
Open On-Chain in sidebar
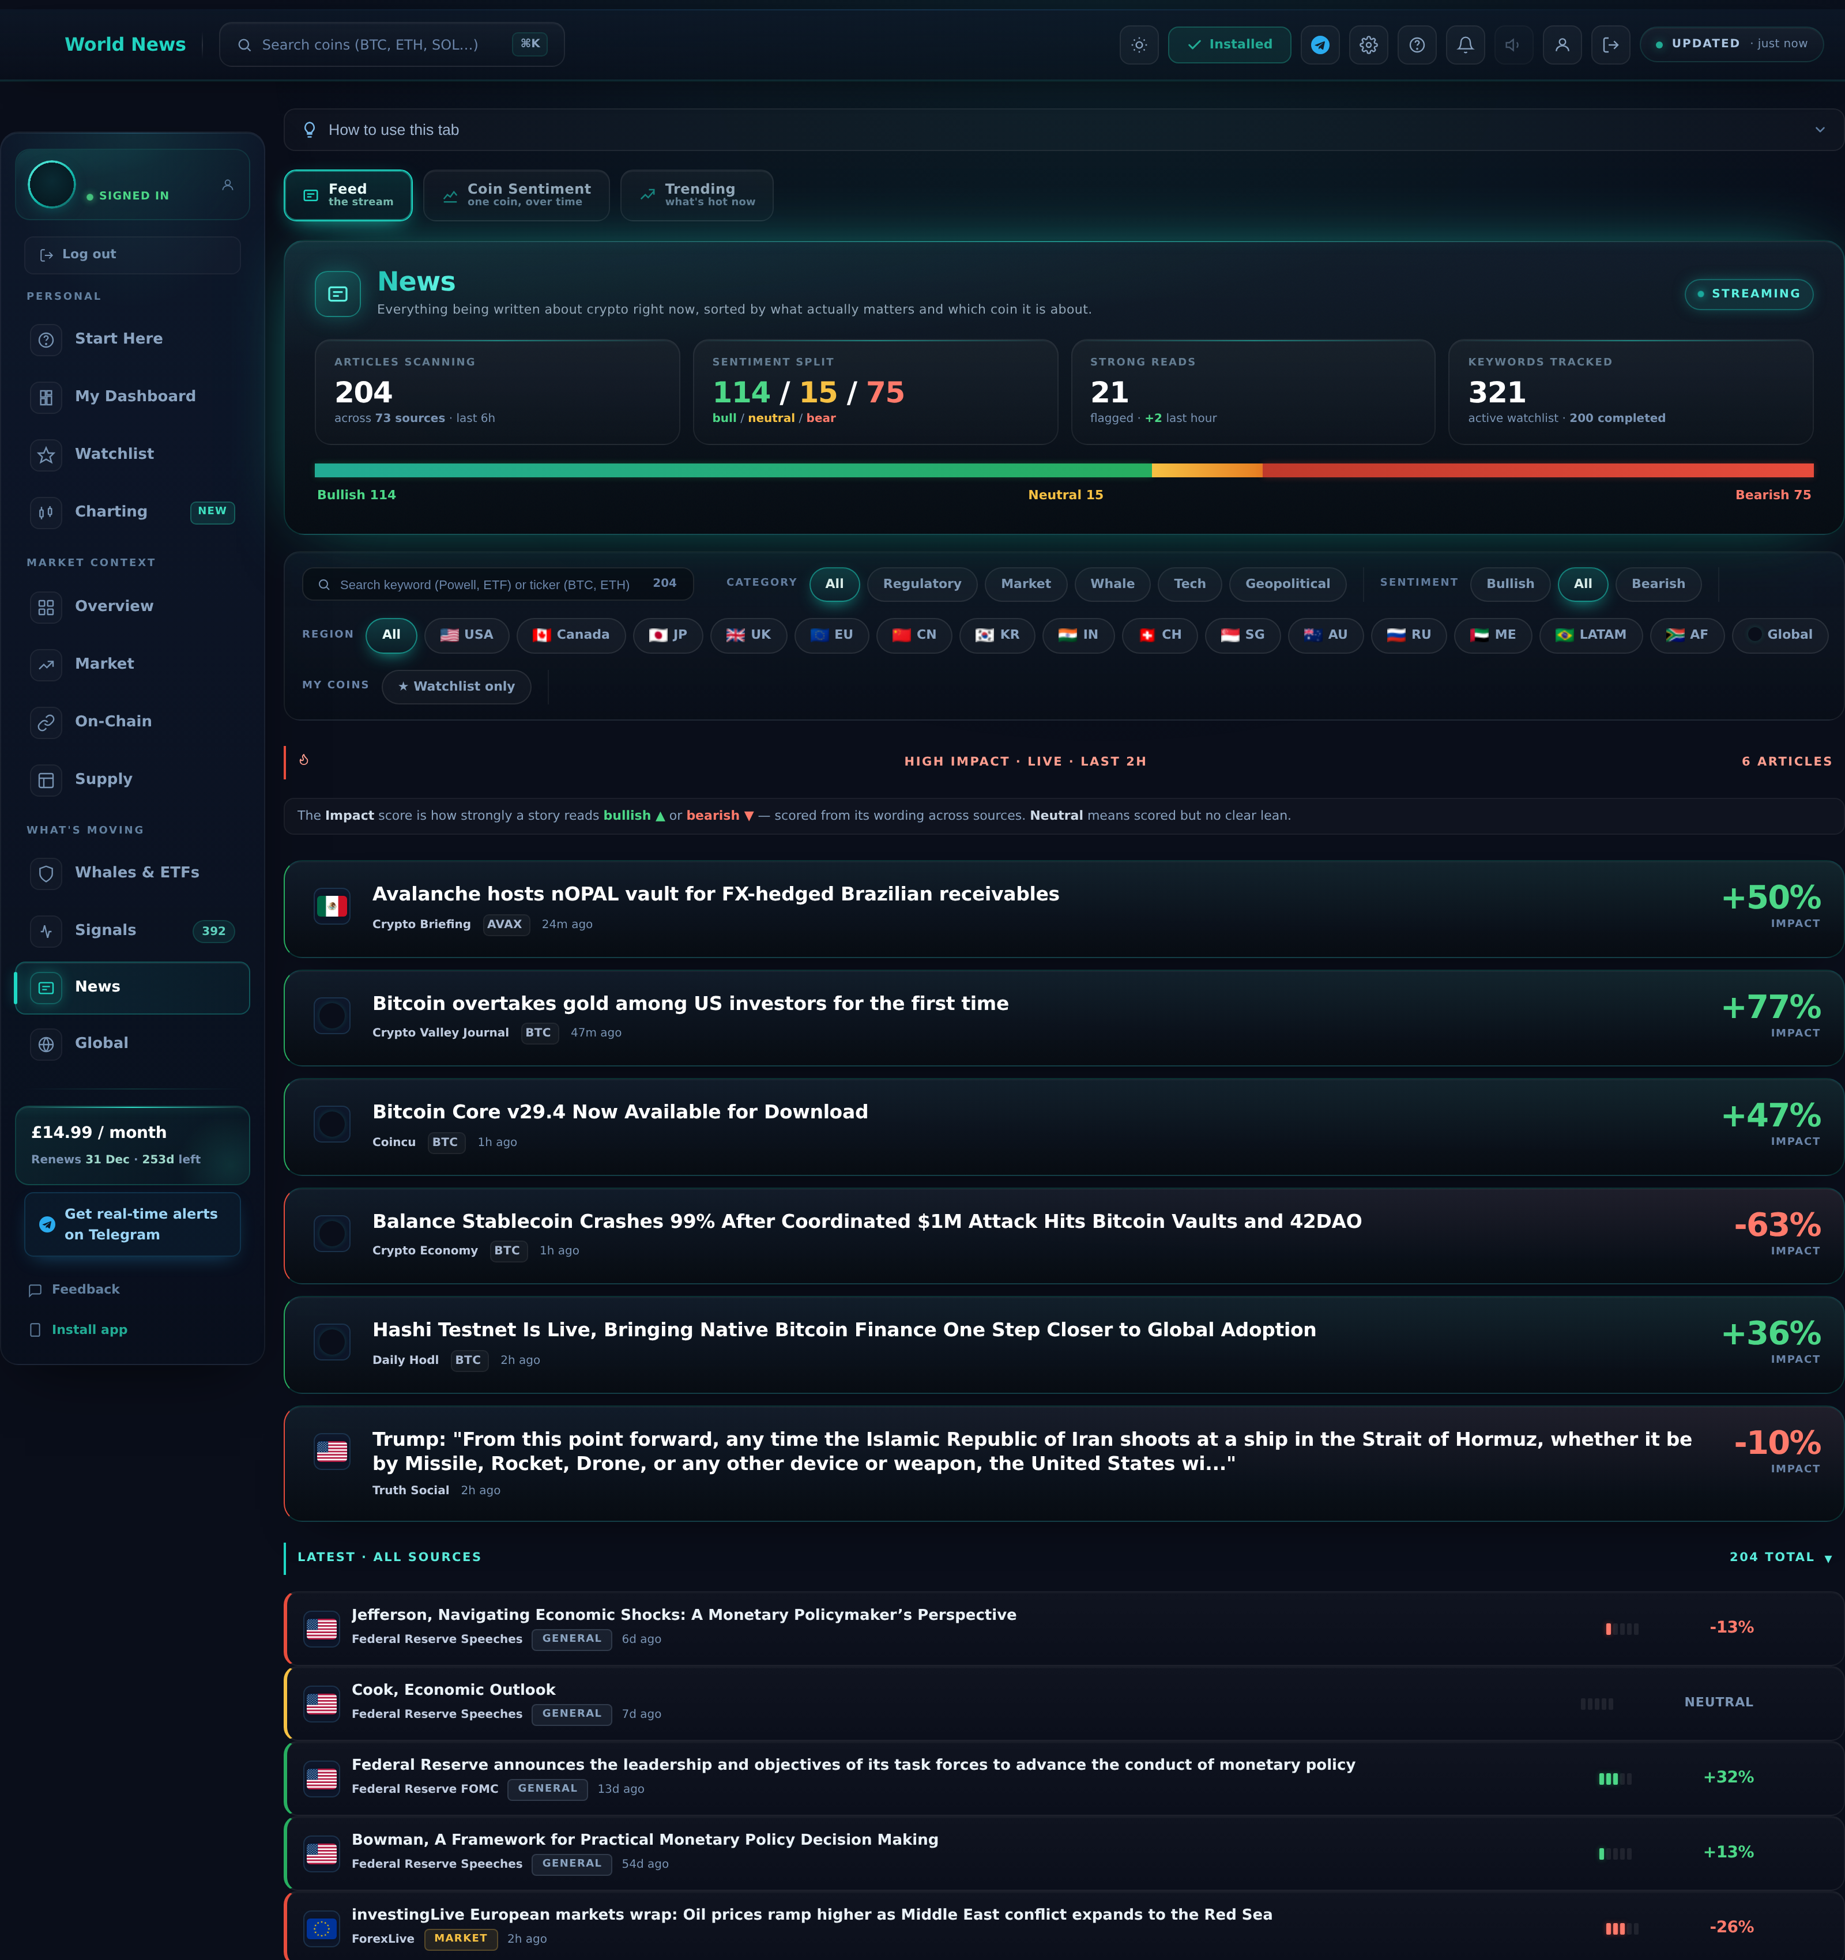(x=132, y=722)
